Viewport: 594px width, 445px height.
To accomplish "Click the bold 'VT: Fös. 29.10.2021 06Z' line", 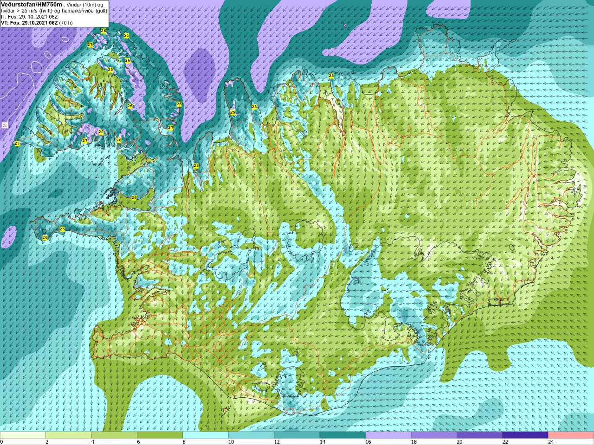I will point(29,23).
